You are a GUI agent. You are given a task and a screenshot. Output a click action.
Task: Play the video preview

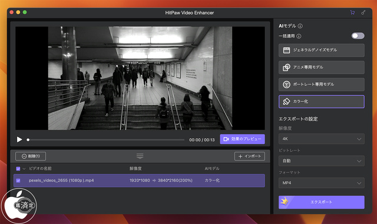click(19, 139)
